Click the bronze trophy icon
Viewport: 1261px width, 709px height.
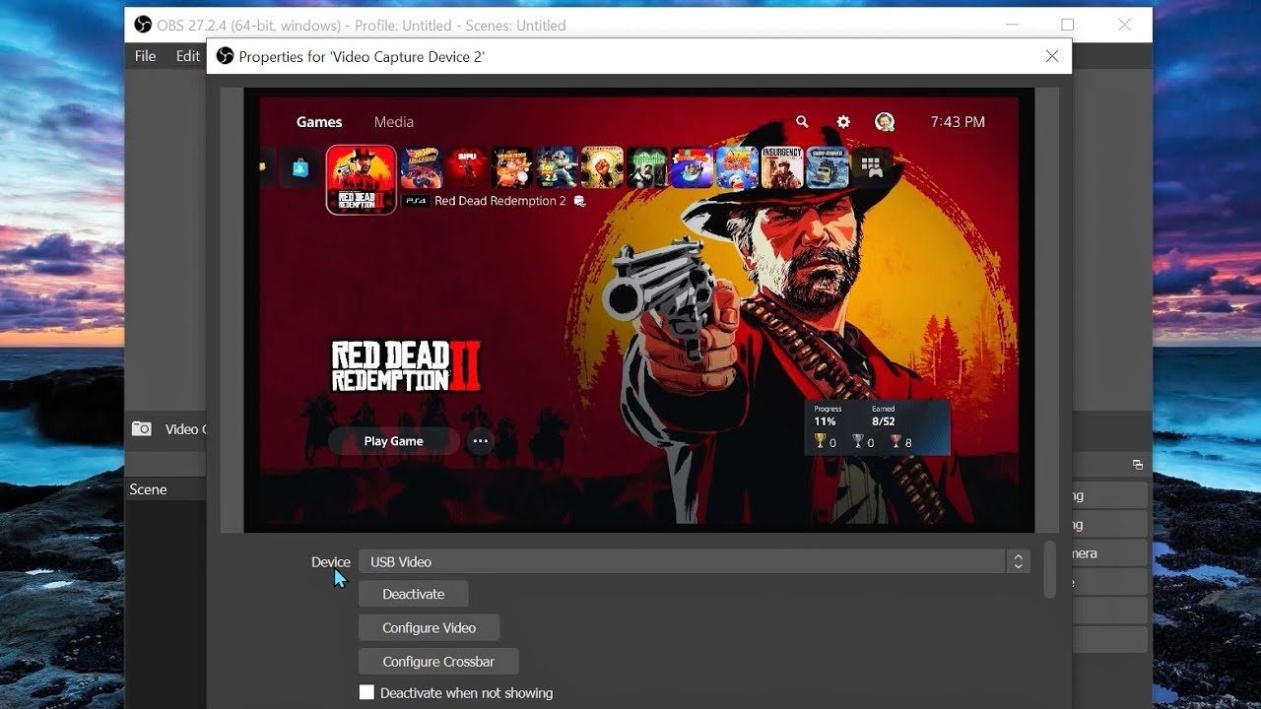tap(896, 442)
